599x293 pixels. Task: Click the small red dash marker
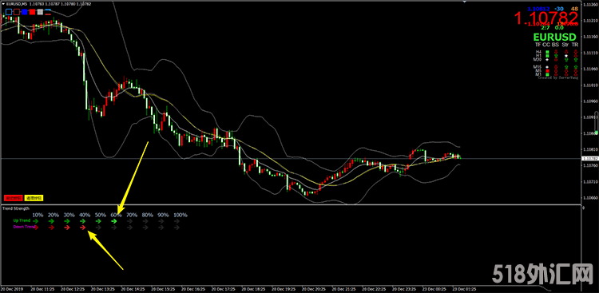pyautogui.click(x=48, y=14)
